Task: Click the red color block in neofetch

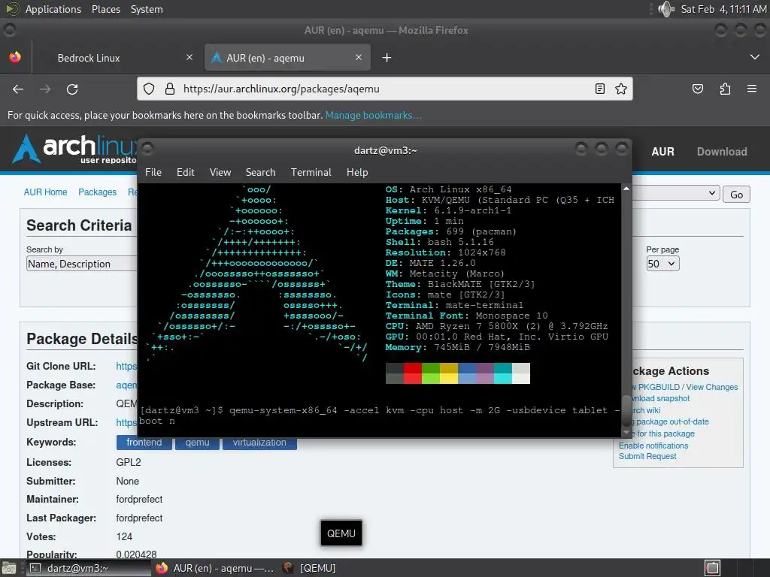Action: [413, 373]
